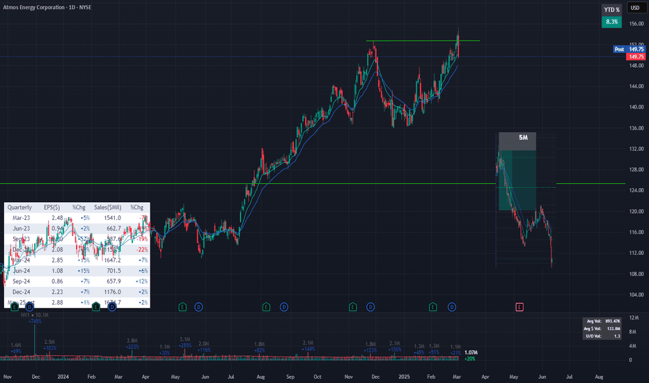Click the Sep-24 row label
This screenshot has height=383, width=649.
pos(21,281)
